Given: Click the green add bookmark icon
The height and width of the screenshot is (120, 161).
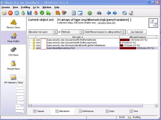Looking at the screenshot, I should 48,13.
